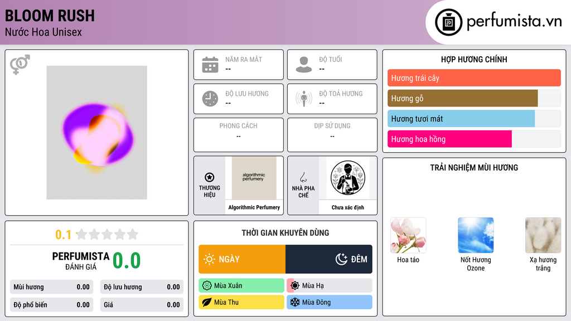Click the flower icon for Mùa Xuân
Viewport: 571px width, 321px height.
pyautogui.click(x=207, y=286)
